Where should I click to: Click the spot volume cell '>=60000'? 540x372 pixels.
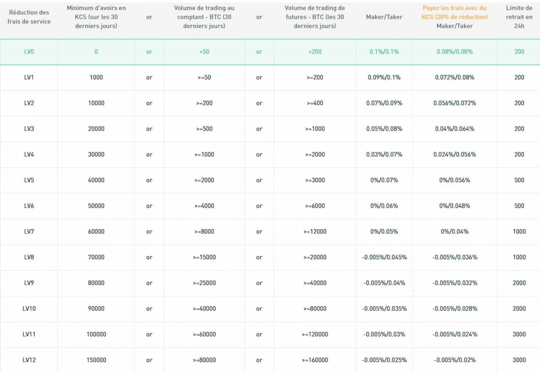204,334
